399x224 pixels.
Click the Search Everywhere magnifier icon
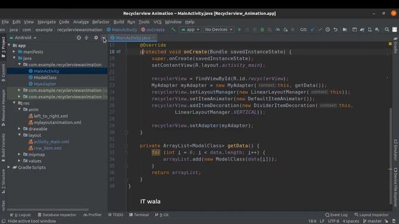387,30
